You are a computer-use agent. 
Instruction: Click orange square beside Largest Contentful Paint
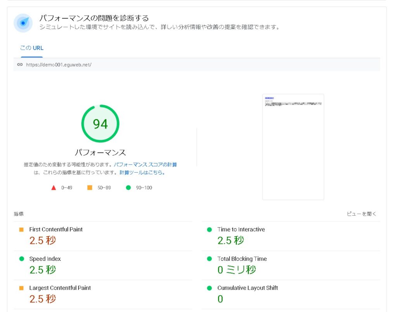click(21, 288)
